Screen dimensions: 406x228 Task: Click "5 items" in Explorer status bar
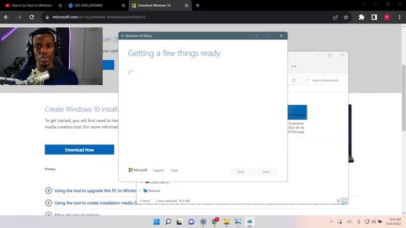[x=145, y=201]
